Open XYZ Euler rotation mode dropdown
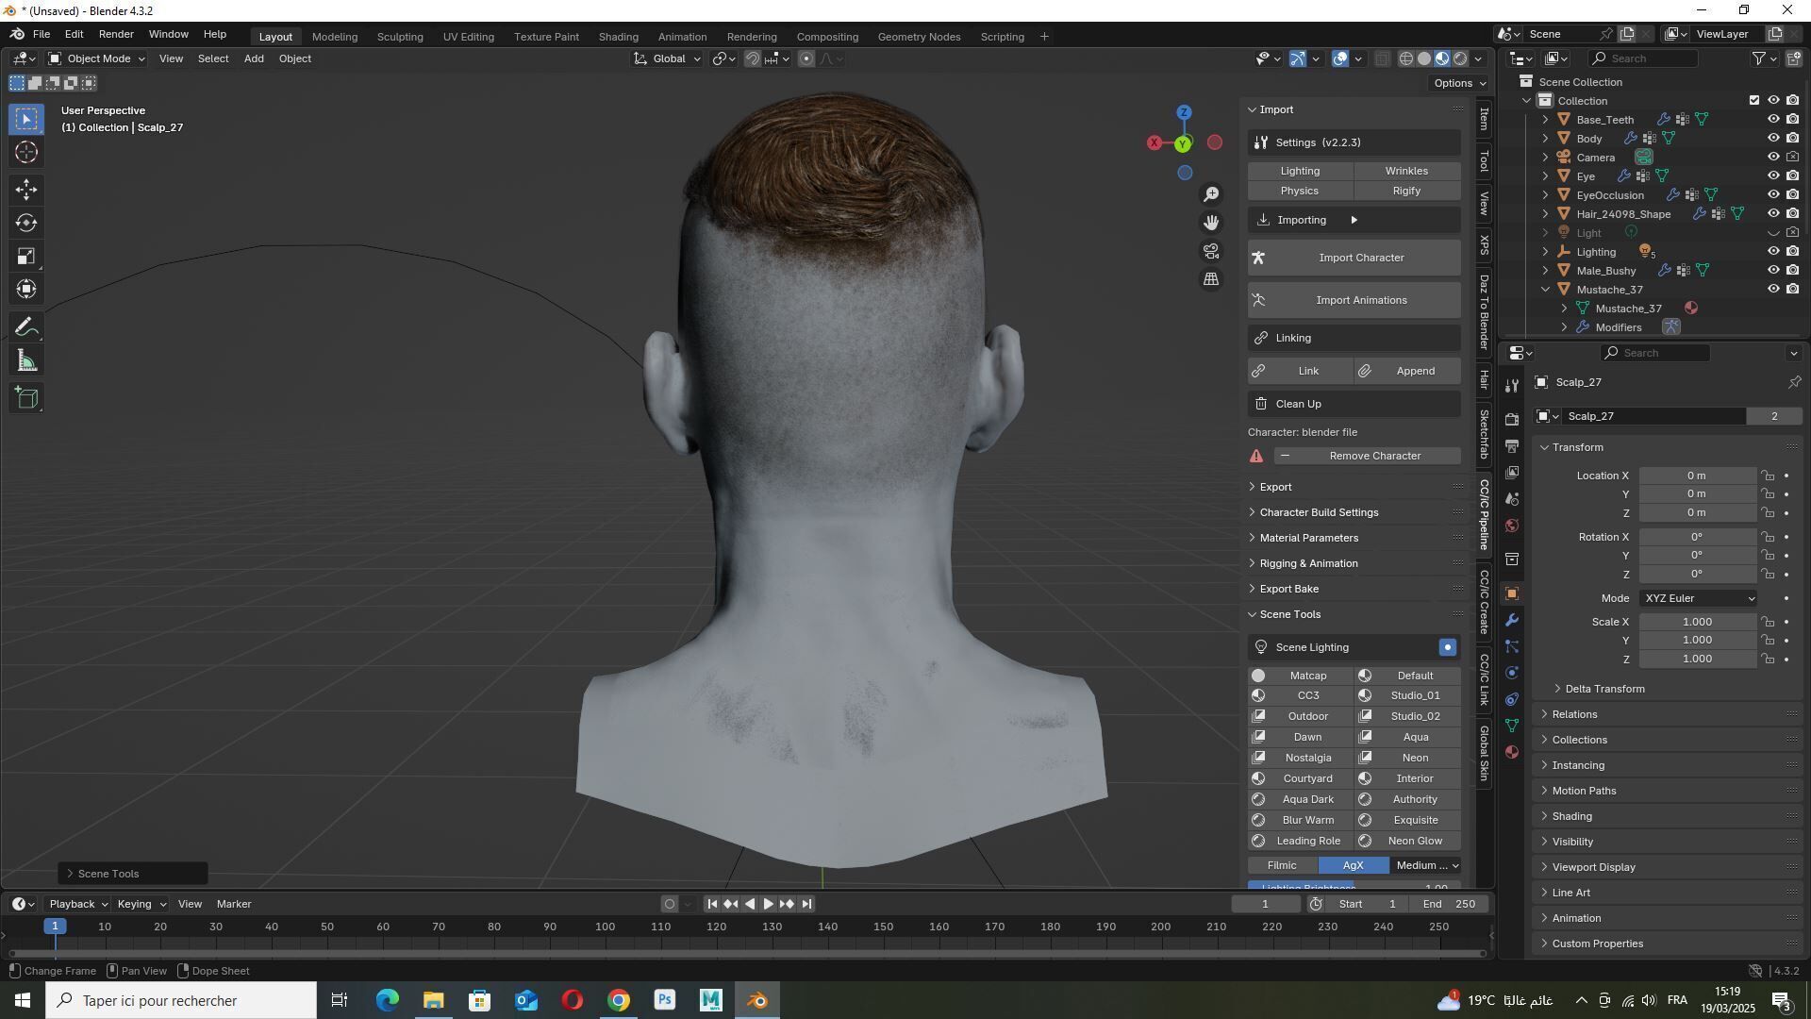 point(1698,598)
